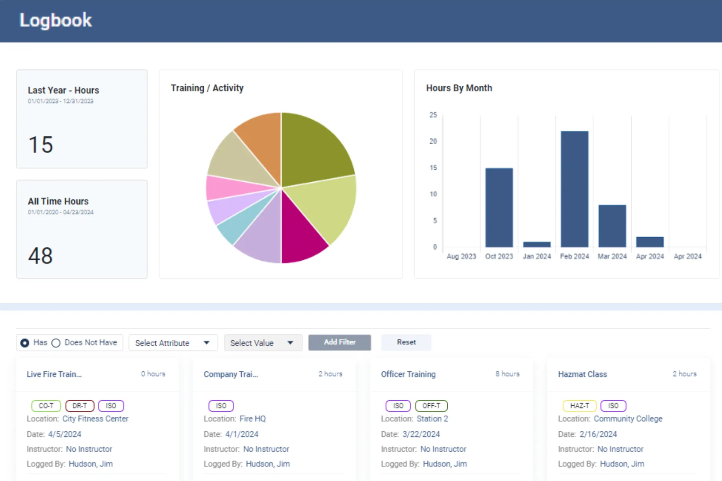The image size is (722, 481).
Task: Click the Training / Activity chart title
Action: 207,88
